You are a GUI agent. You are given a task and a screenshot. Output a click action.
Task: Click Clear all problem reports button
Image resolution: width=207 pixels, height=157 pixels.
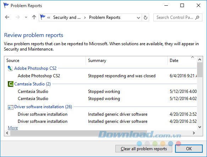(144, 149)
